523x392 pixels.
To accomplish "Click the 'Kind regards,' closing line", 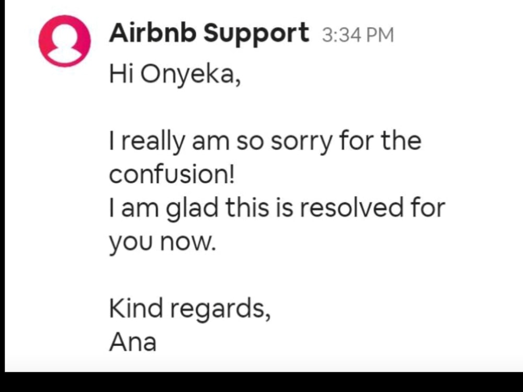I will (x=190, y=309).
